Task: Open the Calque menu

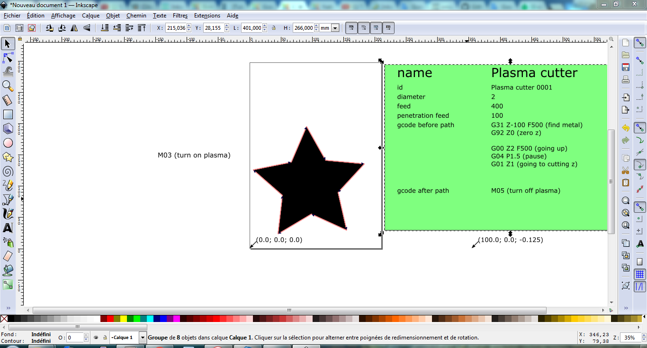Action: pyautogui.click(x=90, y=16)
